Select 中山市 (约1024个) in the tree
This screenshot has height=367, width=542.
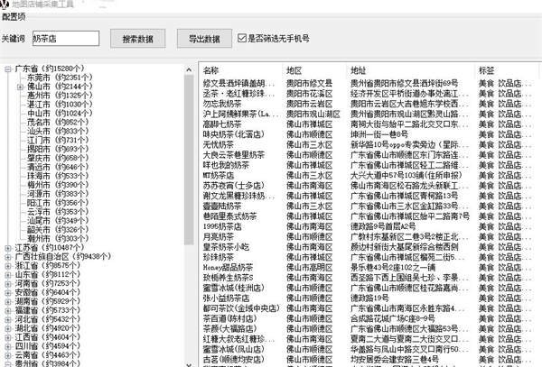60,113
